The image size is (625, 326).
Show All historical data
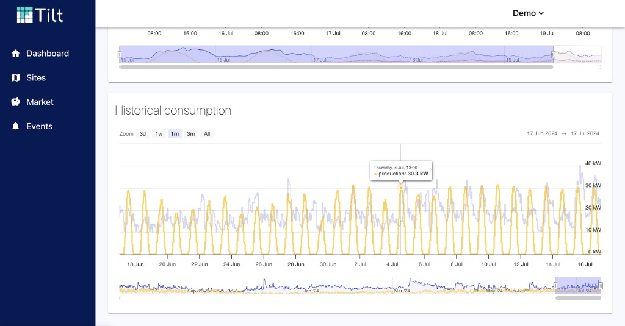(207, 134)
